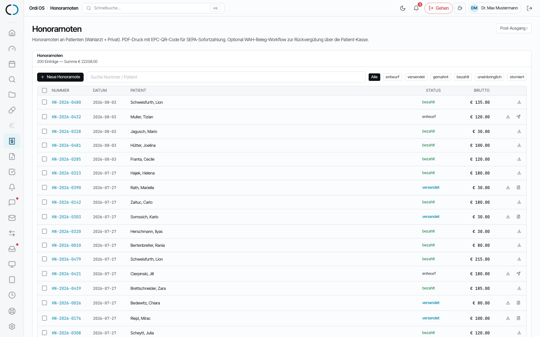Open notifications bell in top bar
Viewport: 540px width, 337px height.
[x=416, y=8]
